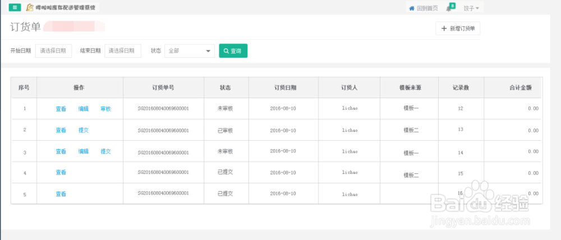
Task: Click the system logo icon
Action: pos(30,8)
